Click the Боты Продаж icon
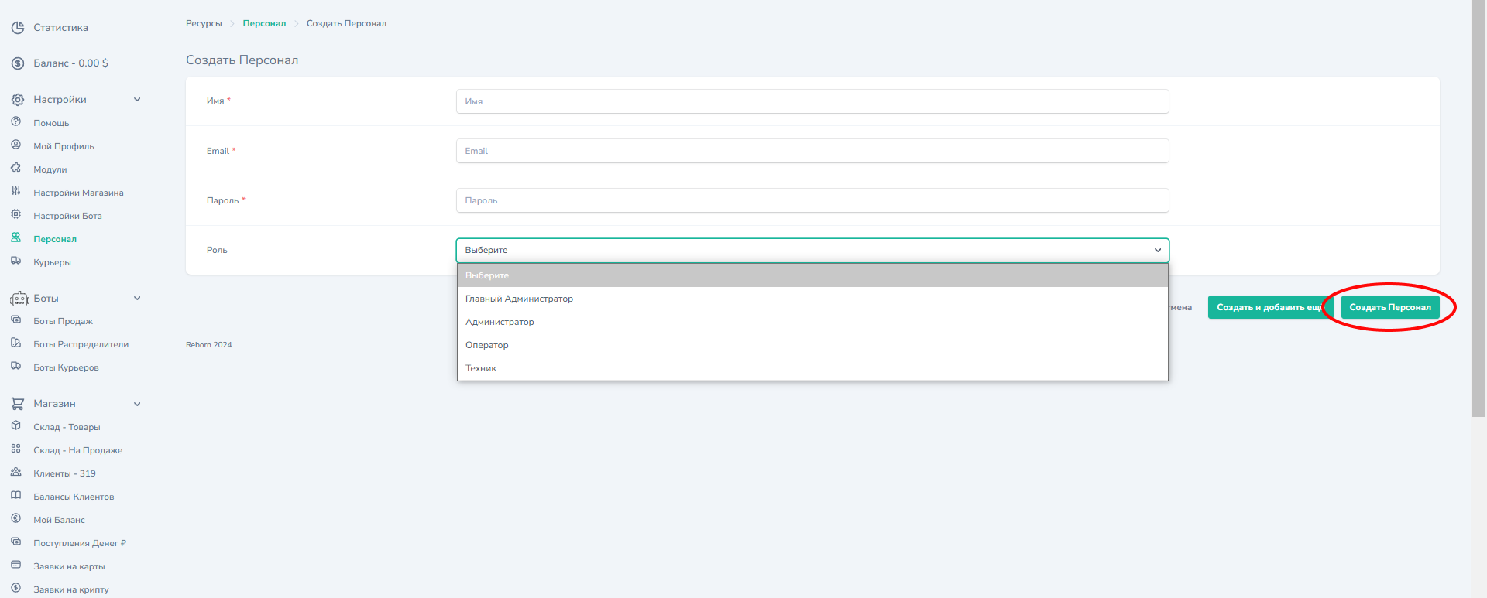The image size is (1487, 598). point(15,320)
